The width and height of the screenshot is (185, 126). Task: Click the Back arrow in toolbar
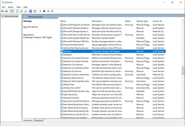click(x=2, y=11)
